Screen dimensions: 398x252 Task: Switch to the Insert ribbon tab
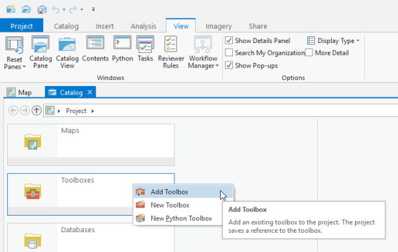point(105,26)
